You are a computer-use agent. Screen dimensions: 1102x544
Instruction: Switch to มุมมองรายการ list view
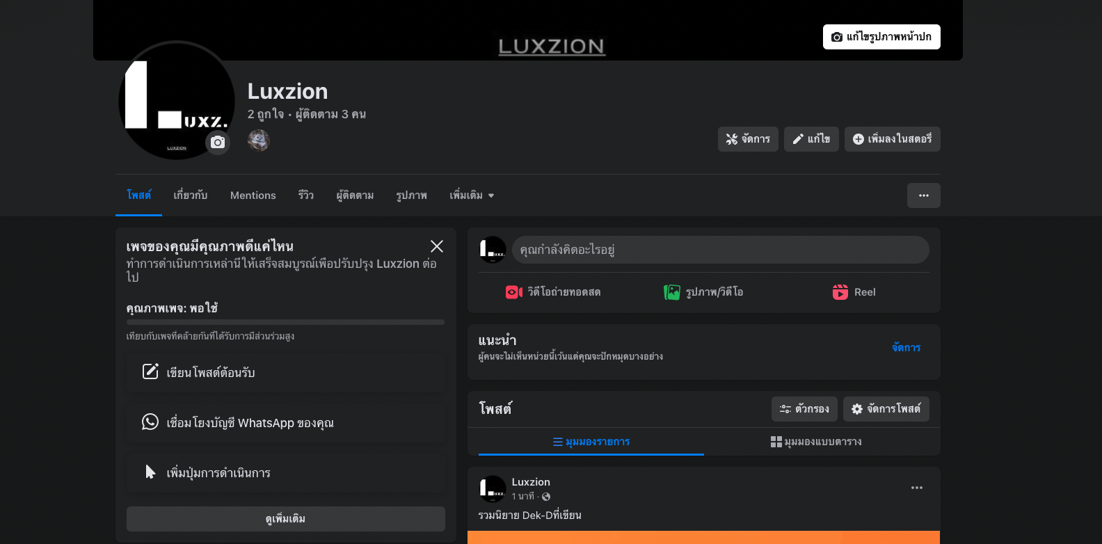tap(591, 442)
